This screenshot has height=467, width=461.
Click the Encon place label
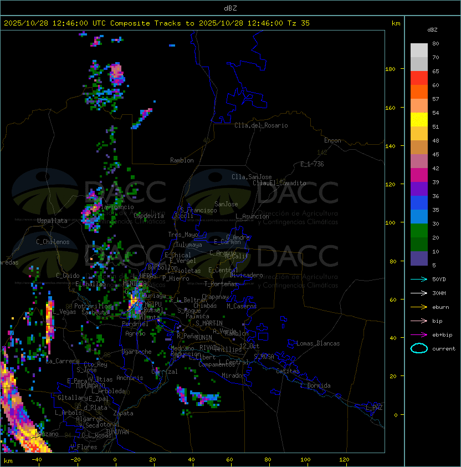332,140
